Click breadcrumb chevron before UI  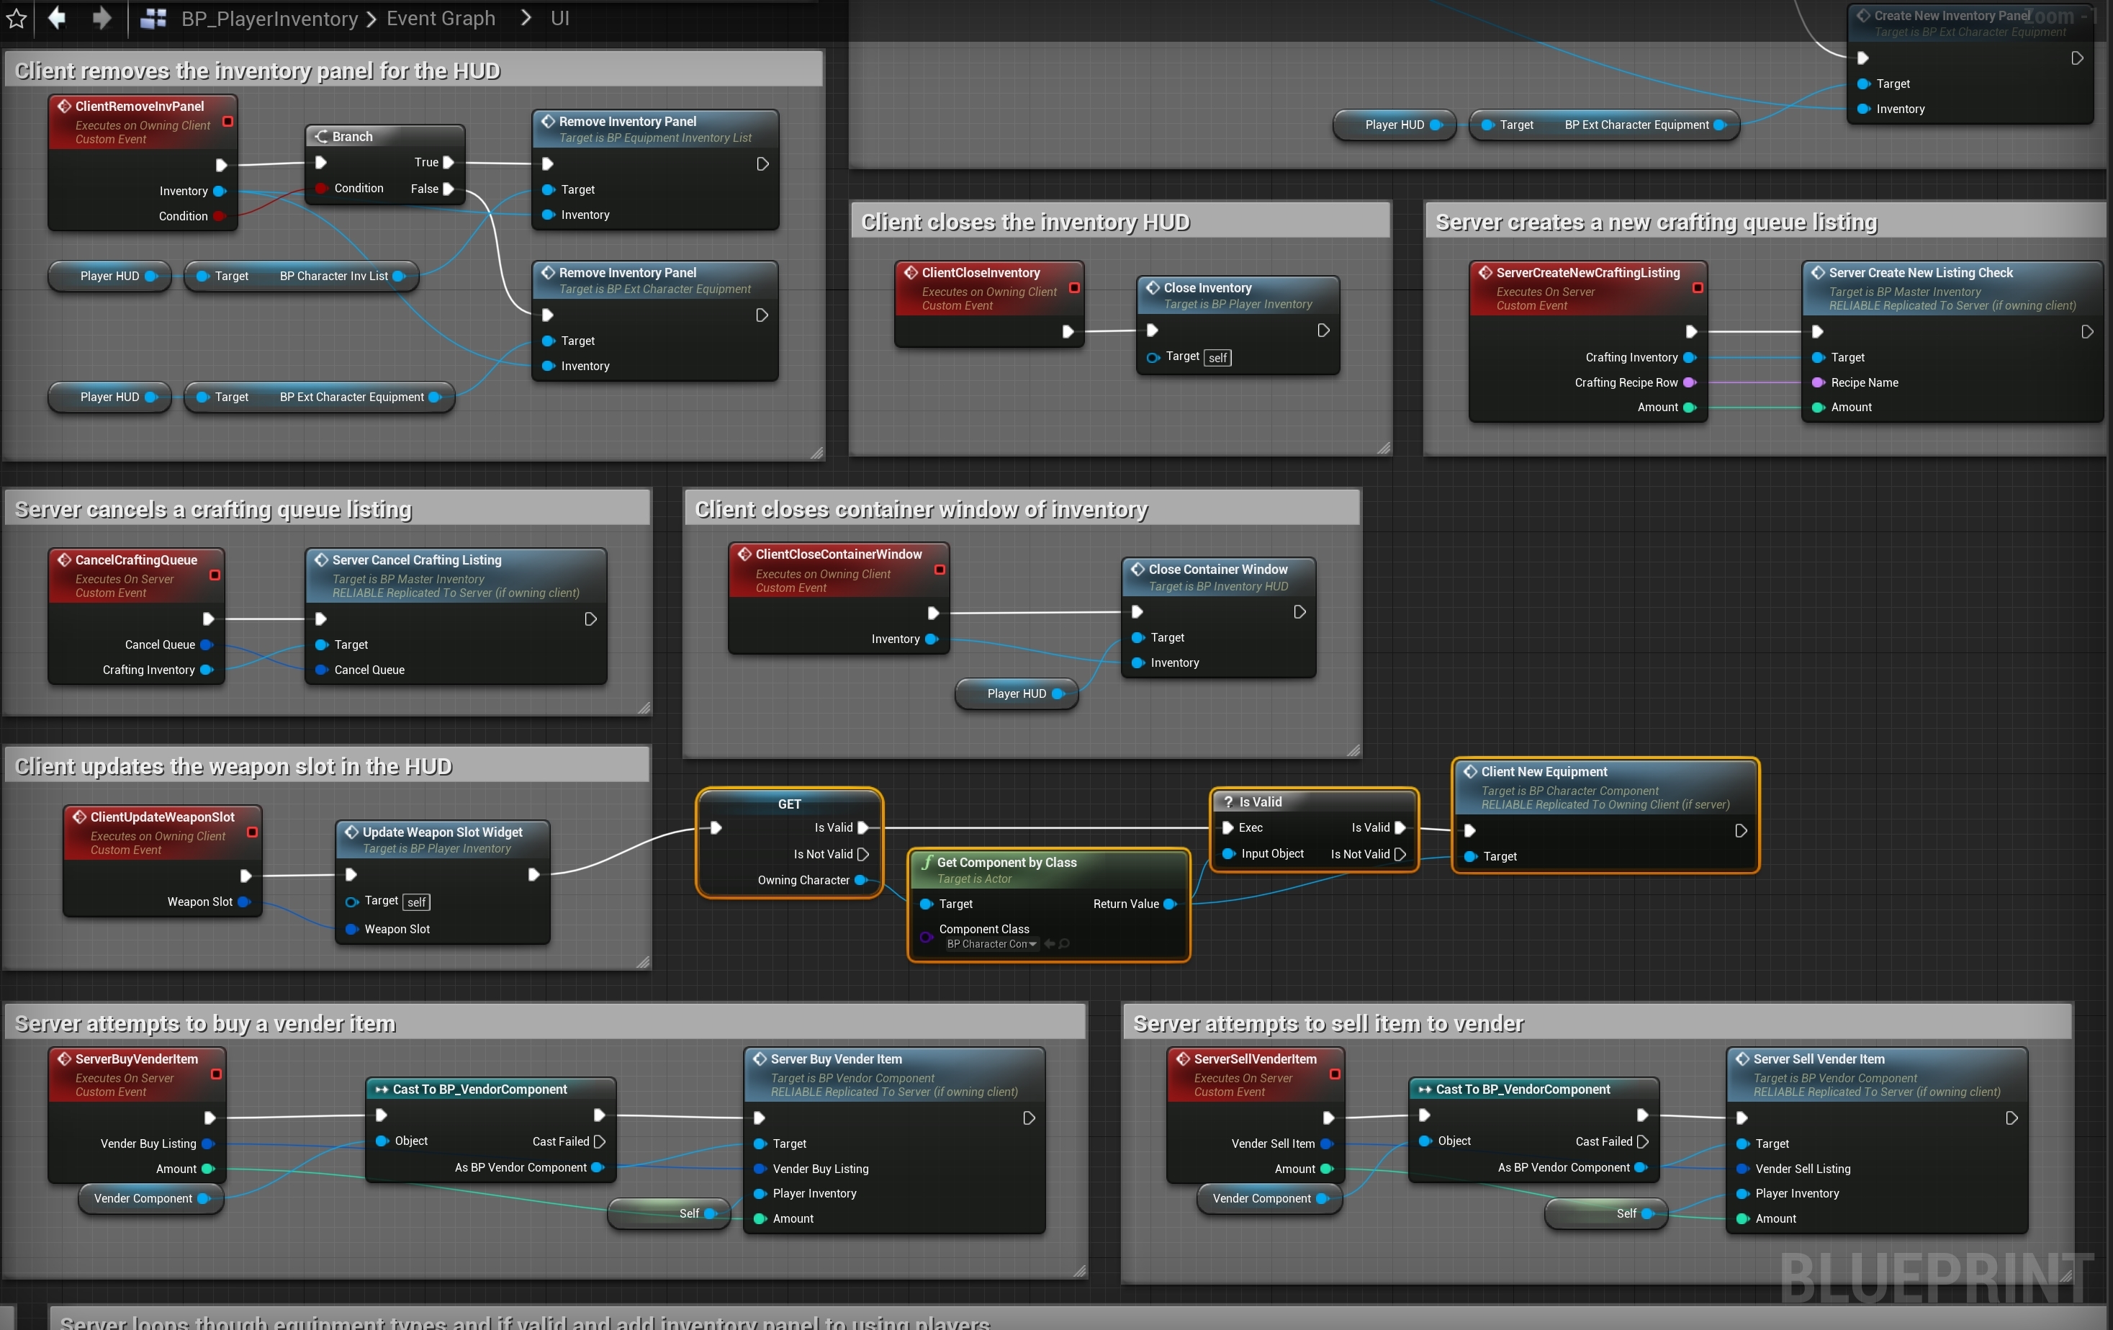[526, 17]
